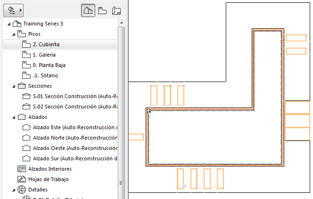This screenshot has width=313, height=199.
Task: Click the Detalles detail icon
Action: click(22, 190)
